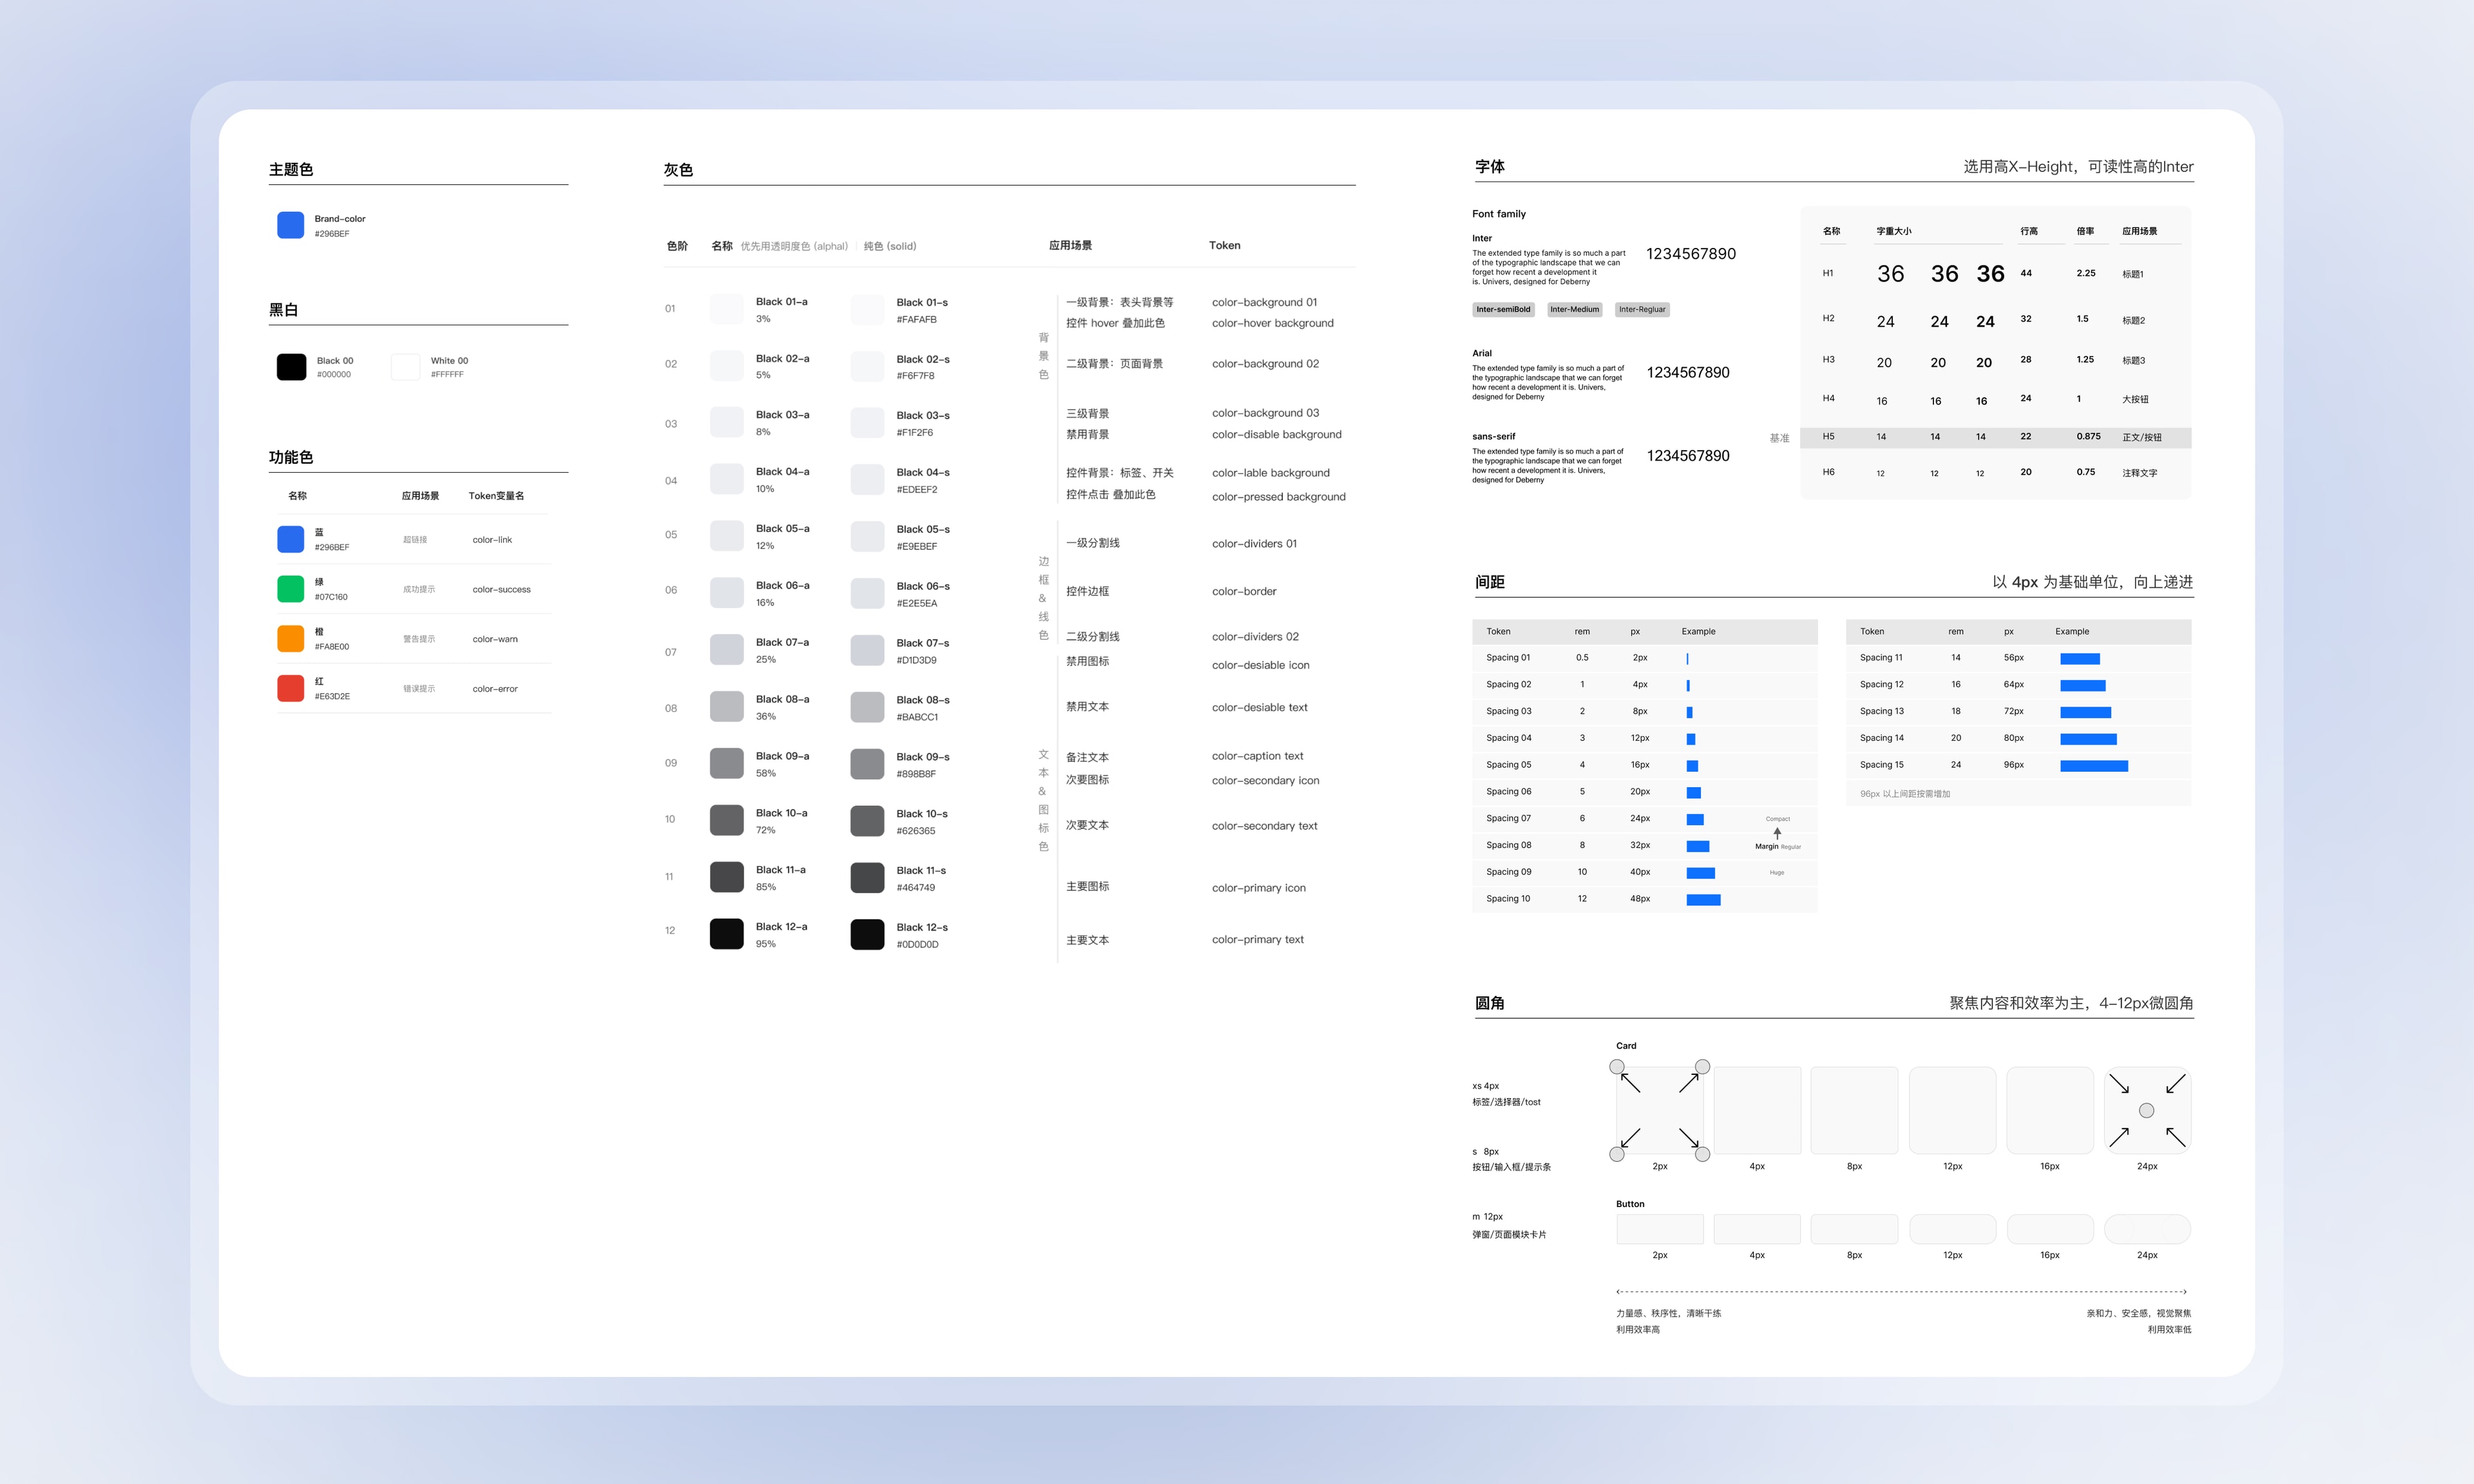The height and width of the screenshot is (1484, 2474).
Task: Select the Black 07-s #D1D3D9 swatch
Action: (x=867, y=651)
